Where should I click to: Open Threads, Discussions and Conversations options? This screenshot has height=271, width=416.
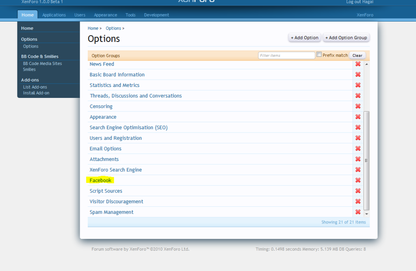pos(136,96)
